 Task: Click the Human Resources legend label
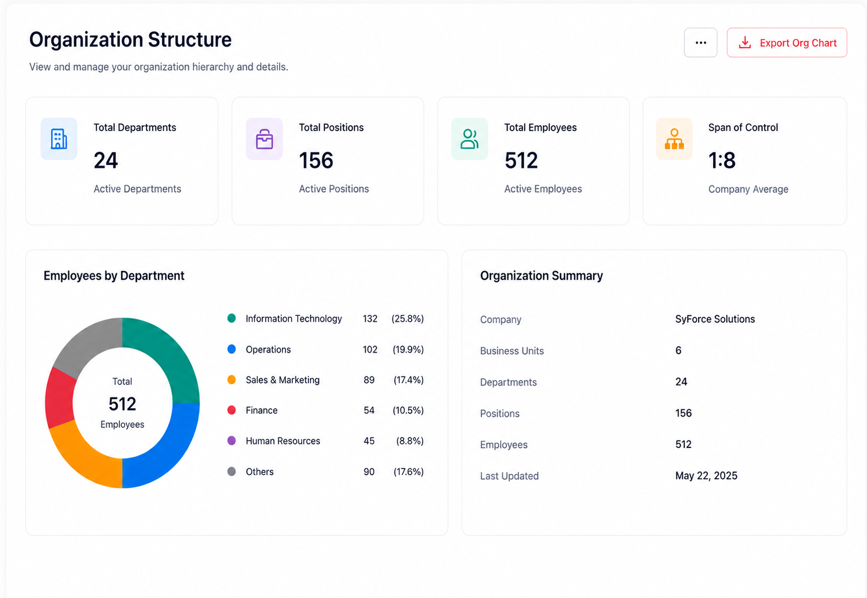coord(282,441)
